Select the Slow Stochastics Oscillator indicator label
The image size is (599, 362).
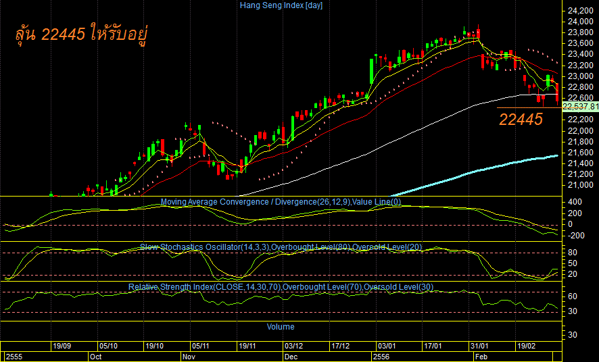click(281, 247)
